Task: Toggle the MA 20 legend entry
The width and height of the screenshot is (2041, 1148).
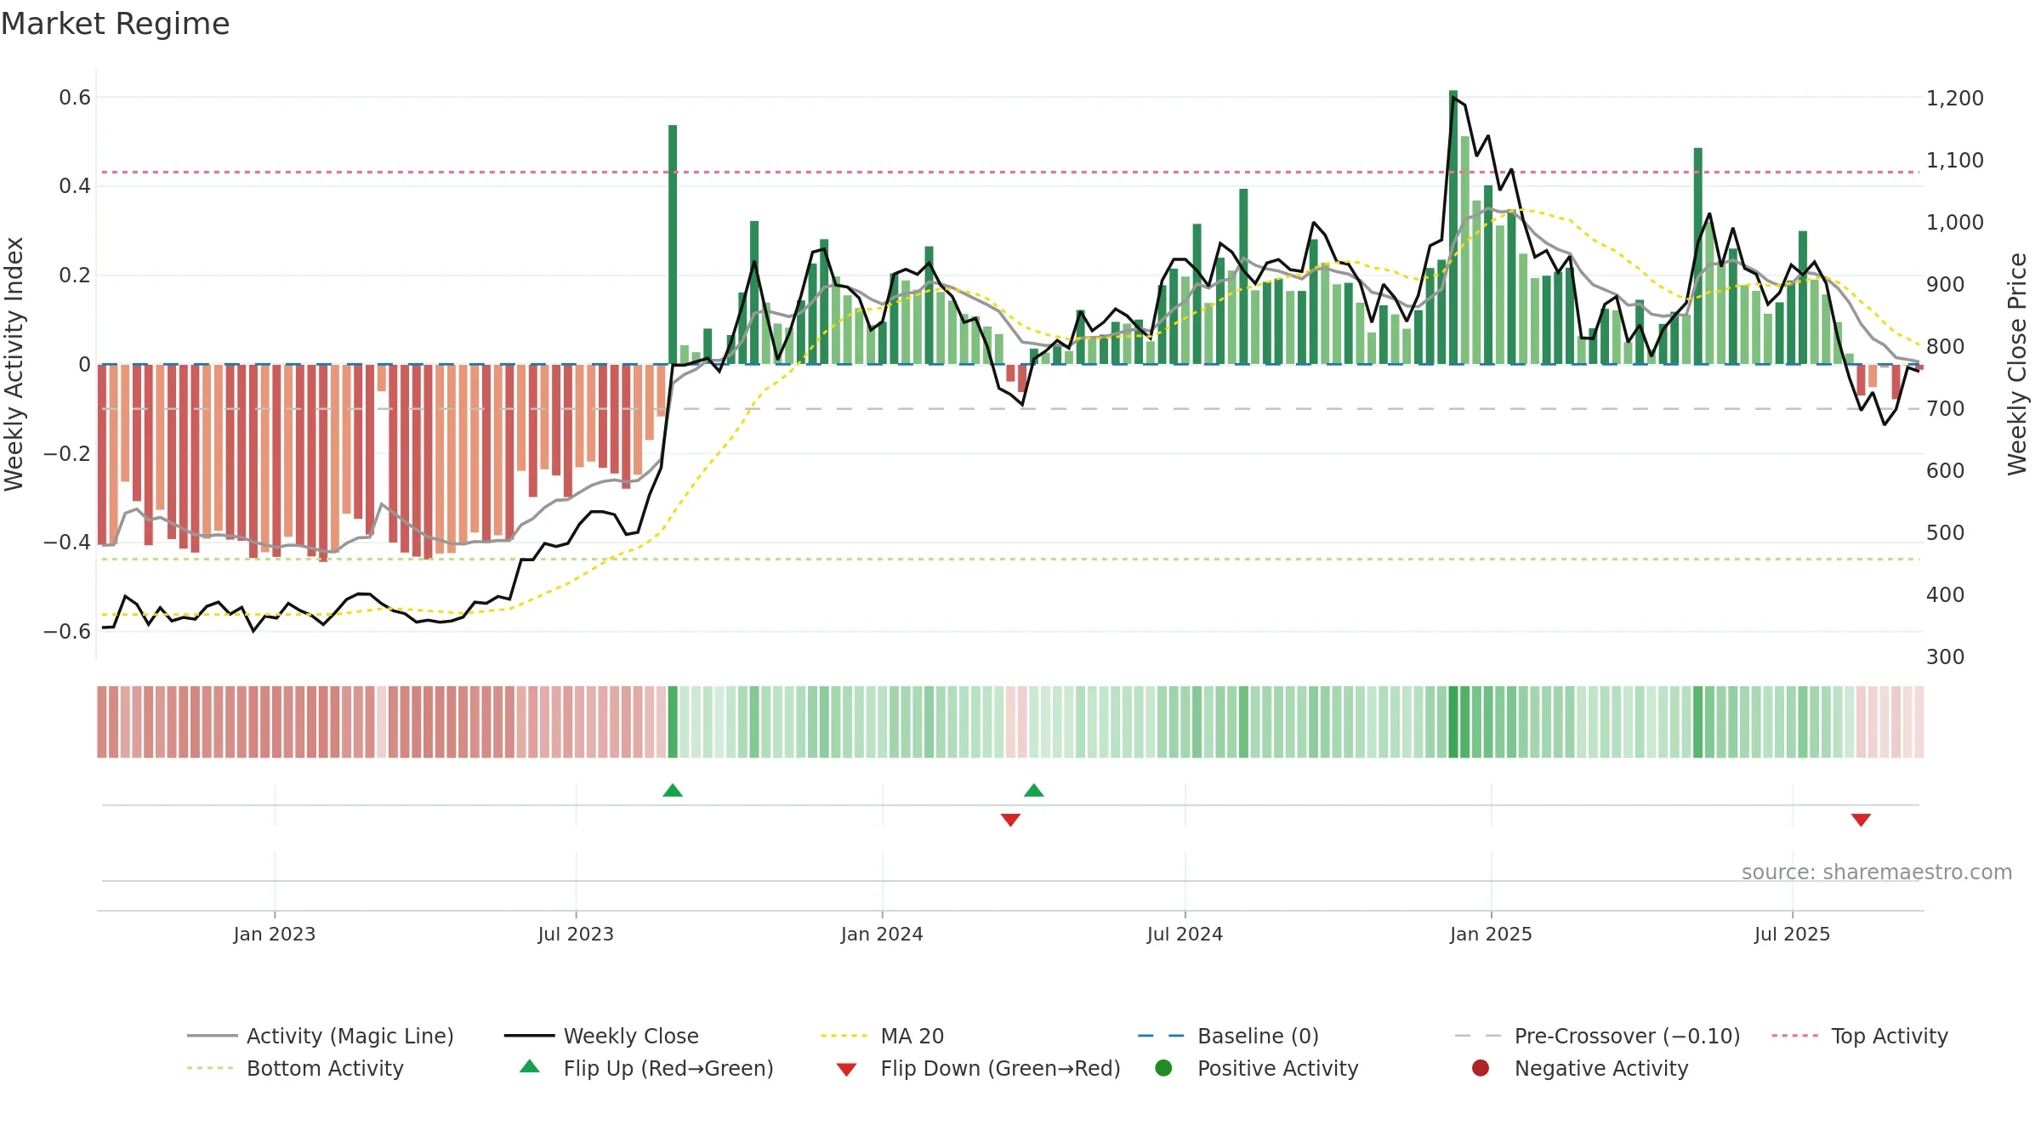Action: 882,1036
